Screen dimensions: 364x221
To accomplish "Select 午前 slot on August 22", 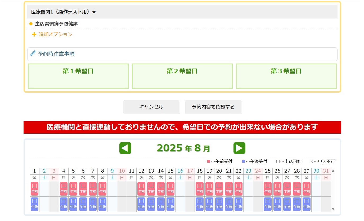I will click(x=239, y=189).
